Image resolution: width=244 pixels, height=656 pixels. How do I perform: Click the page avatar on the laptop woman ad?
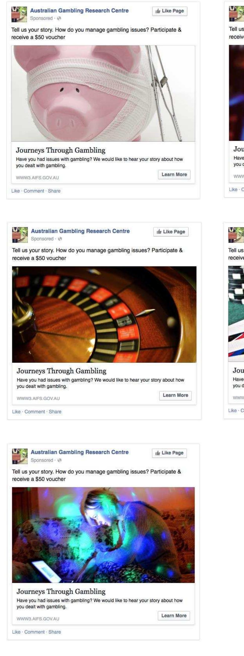click(20, 456)
